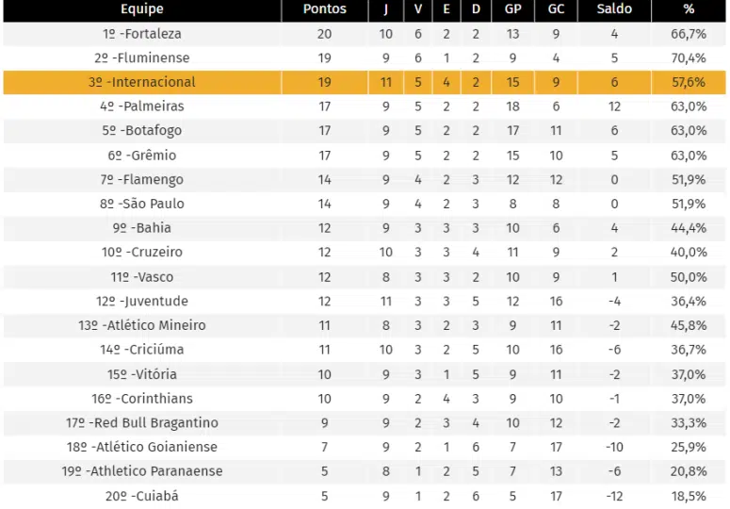The height and width of the screenshot is (509, 730).
Task: Select the 13º Atlético Mineiro row
Action: (x=365, y=325)
